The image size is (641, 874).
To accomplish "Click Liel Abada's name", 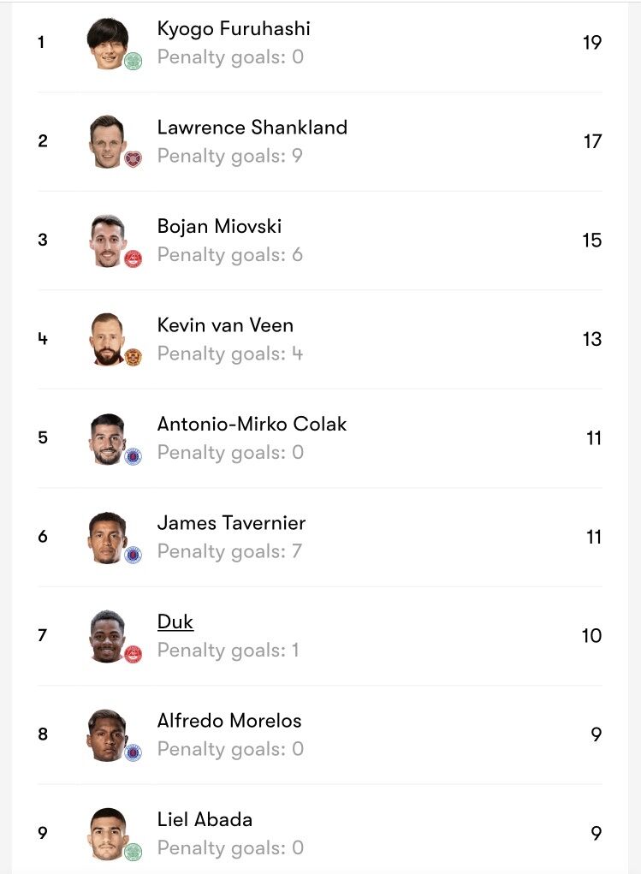I will [205, 819].
